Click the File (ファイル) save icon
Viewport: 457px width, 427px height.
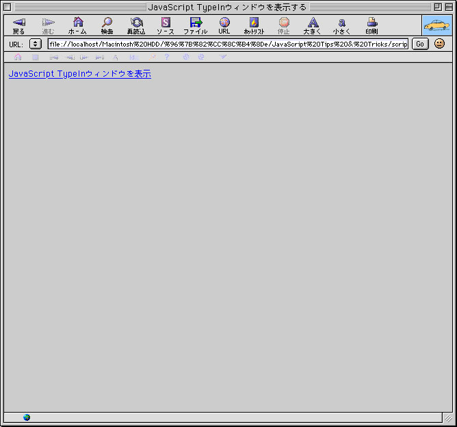195,25
